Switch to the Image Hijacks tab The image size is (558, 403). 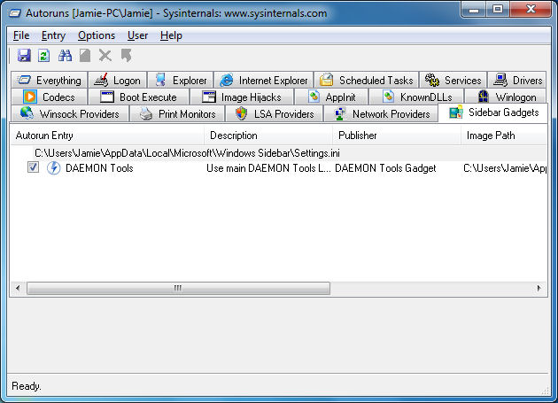(242, 97)
